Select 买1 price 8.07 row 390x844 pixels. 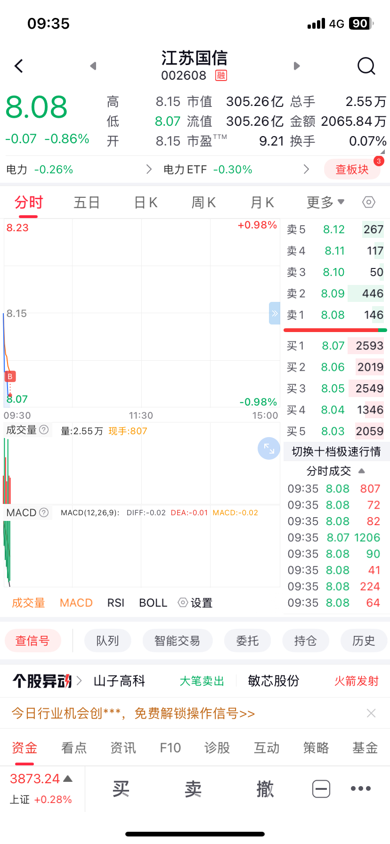click(x=335, y=346)
